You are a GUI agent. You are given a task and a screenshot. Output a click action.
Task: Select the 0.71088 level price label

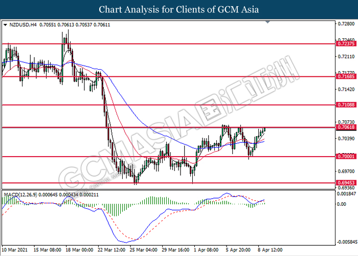[x=346, y=104]
